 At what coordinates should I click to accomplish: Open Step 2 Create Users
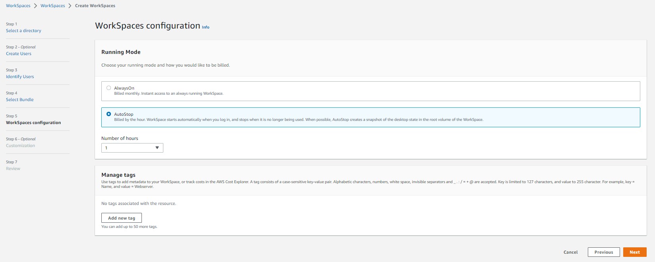point(19,54)
